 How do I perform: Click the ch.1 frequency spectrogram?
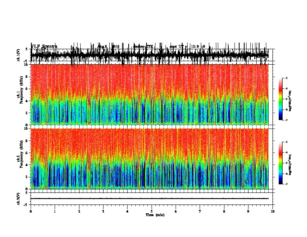(150, 94)
